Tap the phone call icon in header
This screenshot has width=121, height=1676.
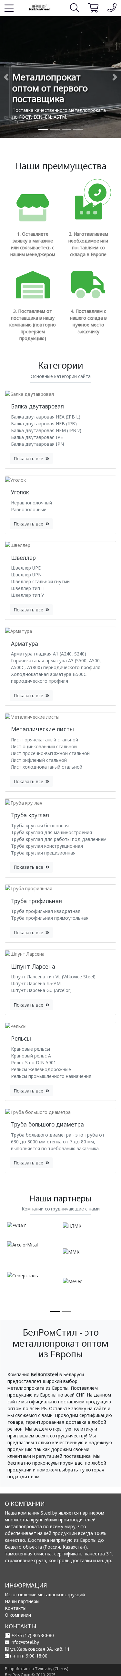click(111, 8)
